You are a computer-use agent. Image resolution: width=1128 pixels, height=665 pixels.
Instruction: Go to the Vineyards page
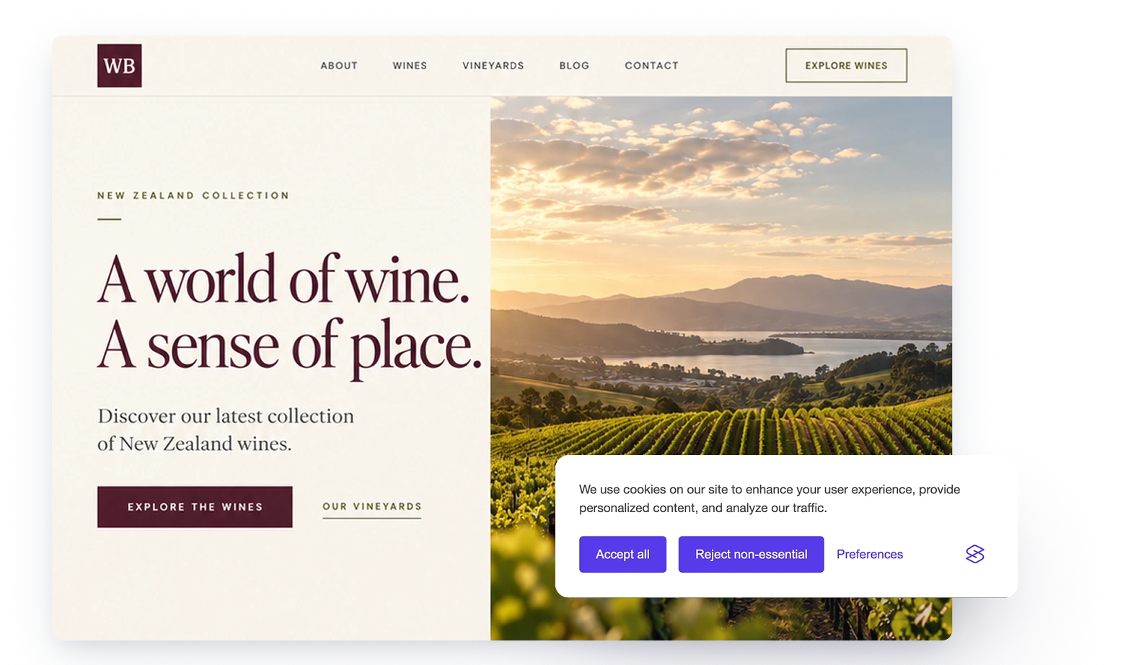[x=493, y=66]
